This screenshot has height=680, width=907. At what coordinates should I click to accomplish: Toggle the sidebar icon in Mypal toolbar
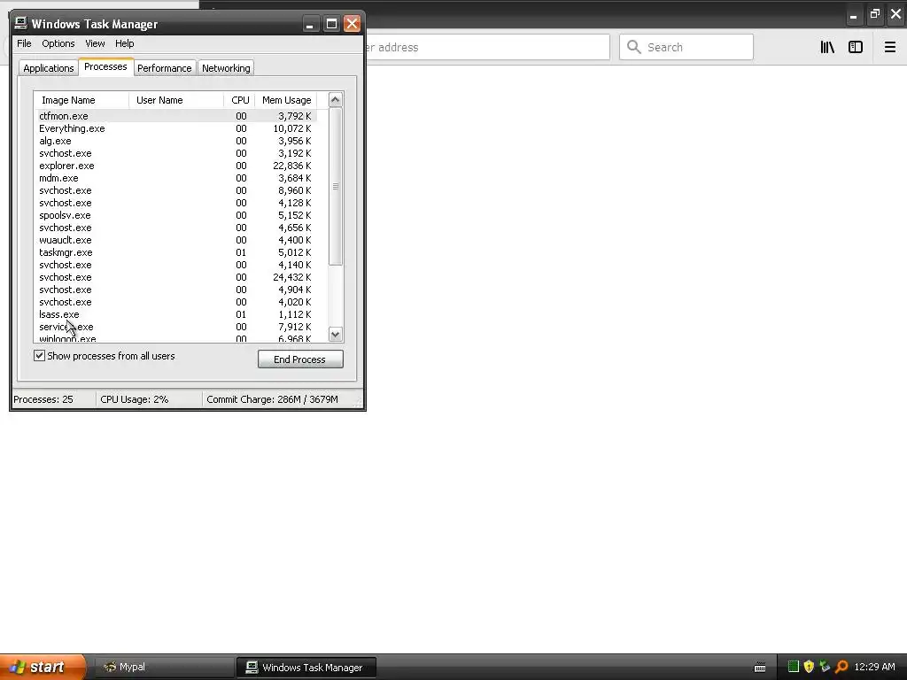(x=856, y=48)
